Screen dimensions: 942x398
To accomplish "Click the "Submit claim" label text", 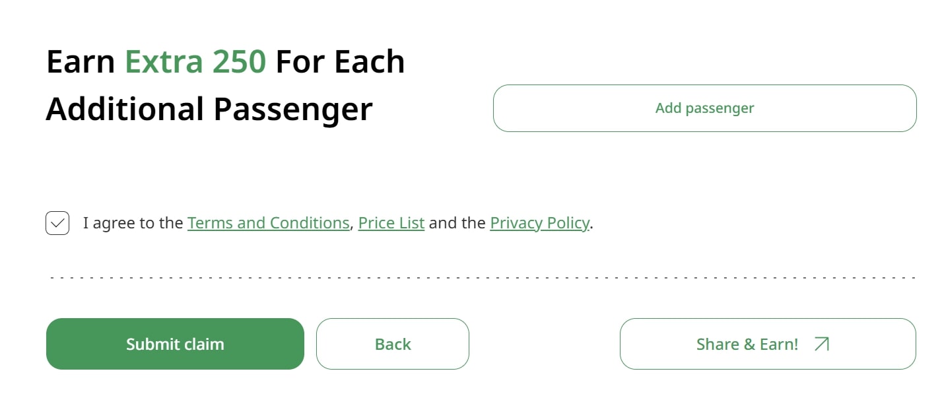I will coord(175,344).
